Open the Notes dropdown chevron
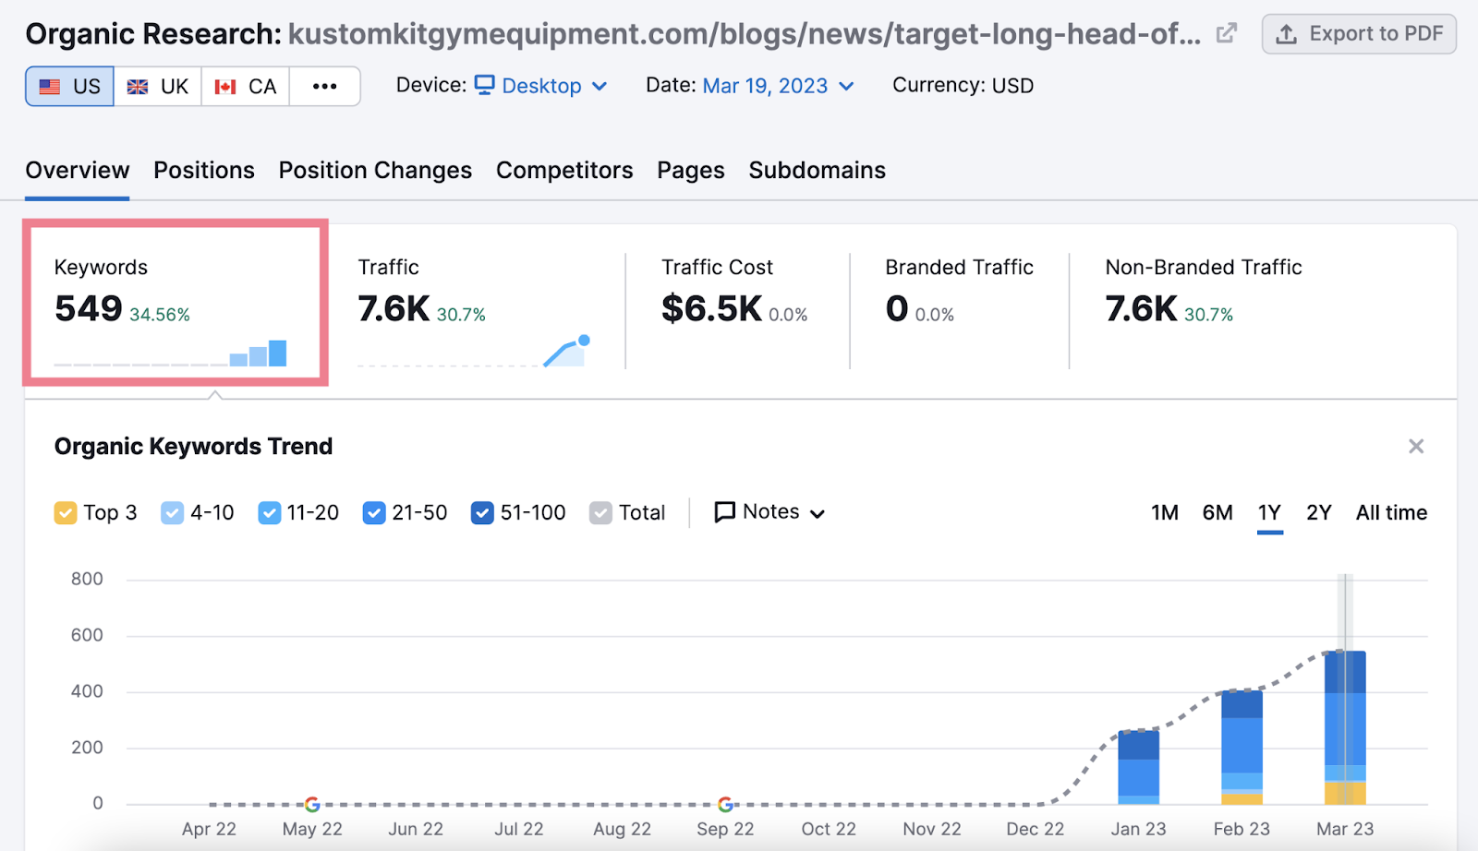 (x=818, y=513)
